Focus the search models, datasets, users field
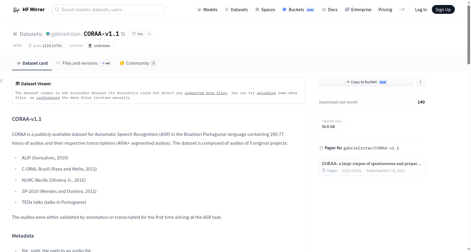Viewport: 471px width, 252px height. pos(108,9)
